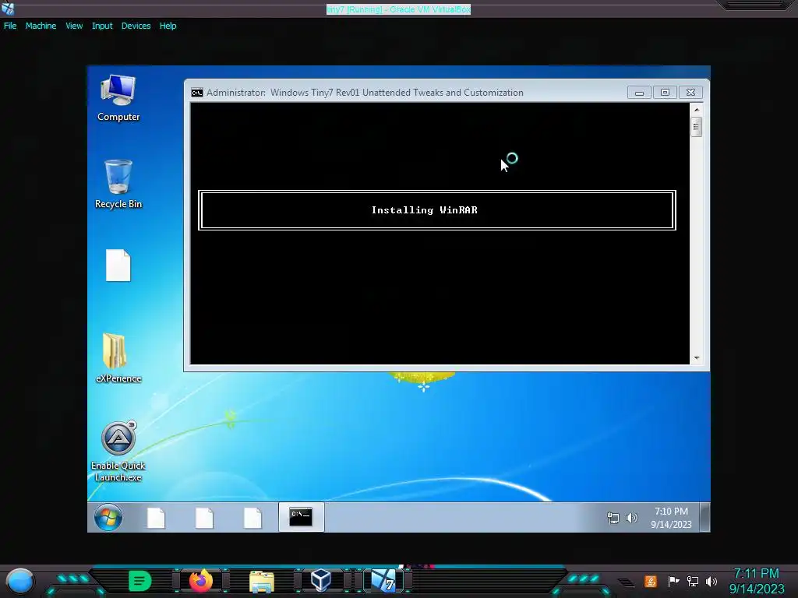
Task: Open the guest Windows 7 Start orb
Action: (108, 518)
